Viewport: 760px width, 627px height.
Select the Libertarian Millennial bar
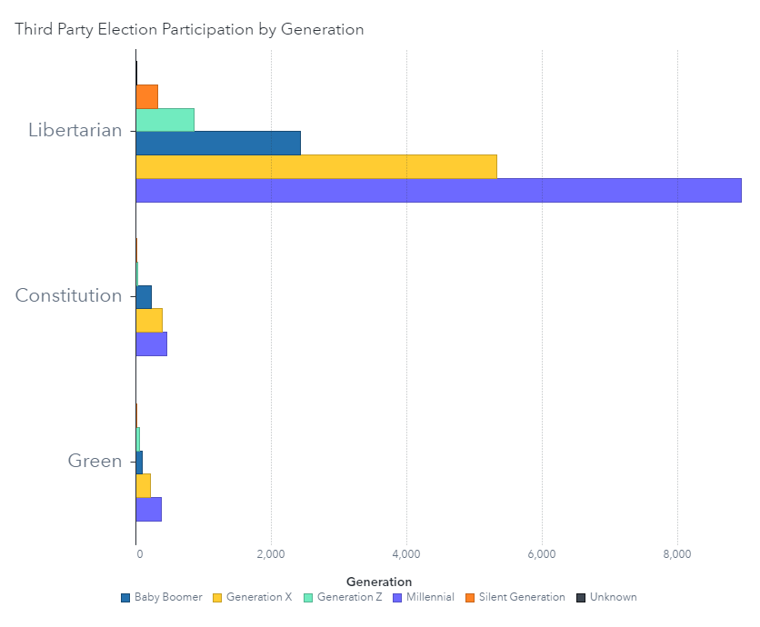(x=438, y=190)
